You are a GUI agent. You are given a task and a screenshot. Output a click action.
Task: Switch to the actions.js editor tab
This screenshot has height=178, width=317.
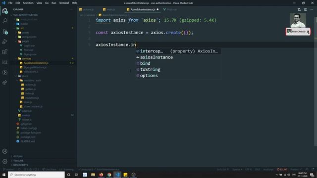click(88, 9)
